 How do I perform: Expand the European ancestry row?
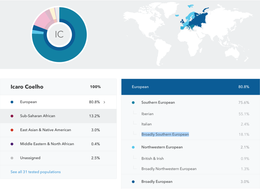pyautogui.click(x=104, y=102)
